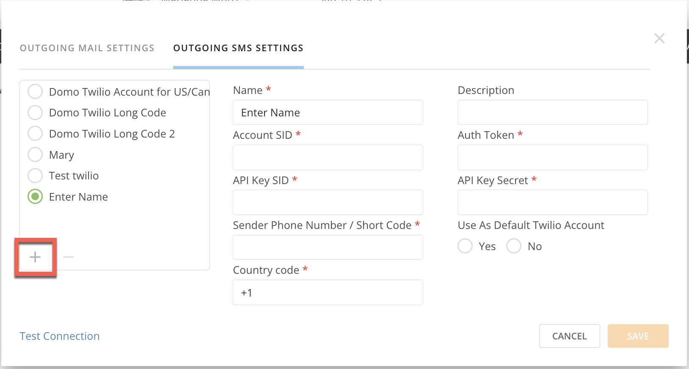Close the settings dialog with the X icon
The height and width of the screenshot is (369, 689).
(659, 38)
